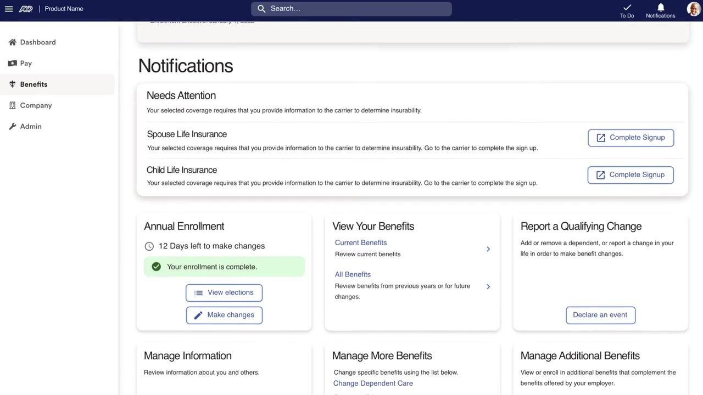Click the Annual Enrollment heading
703x395 pixels.
[x=184, y=227]
